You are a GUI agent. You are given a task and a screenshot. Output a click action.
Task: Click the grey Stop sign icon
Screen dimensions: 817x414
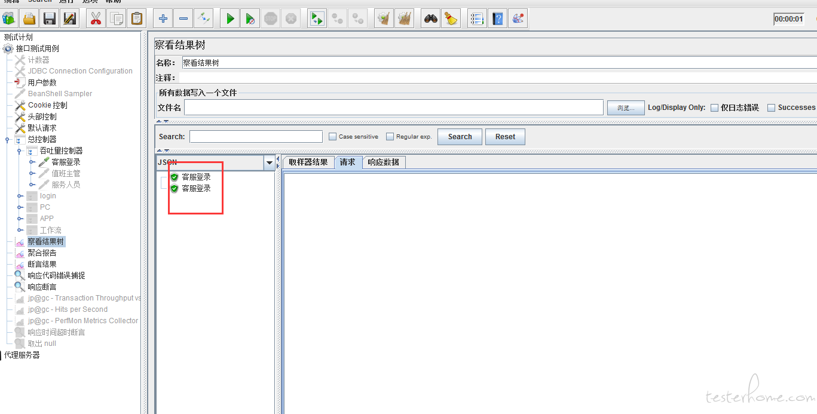click(x=271, y=19)
